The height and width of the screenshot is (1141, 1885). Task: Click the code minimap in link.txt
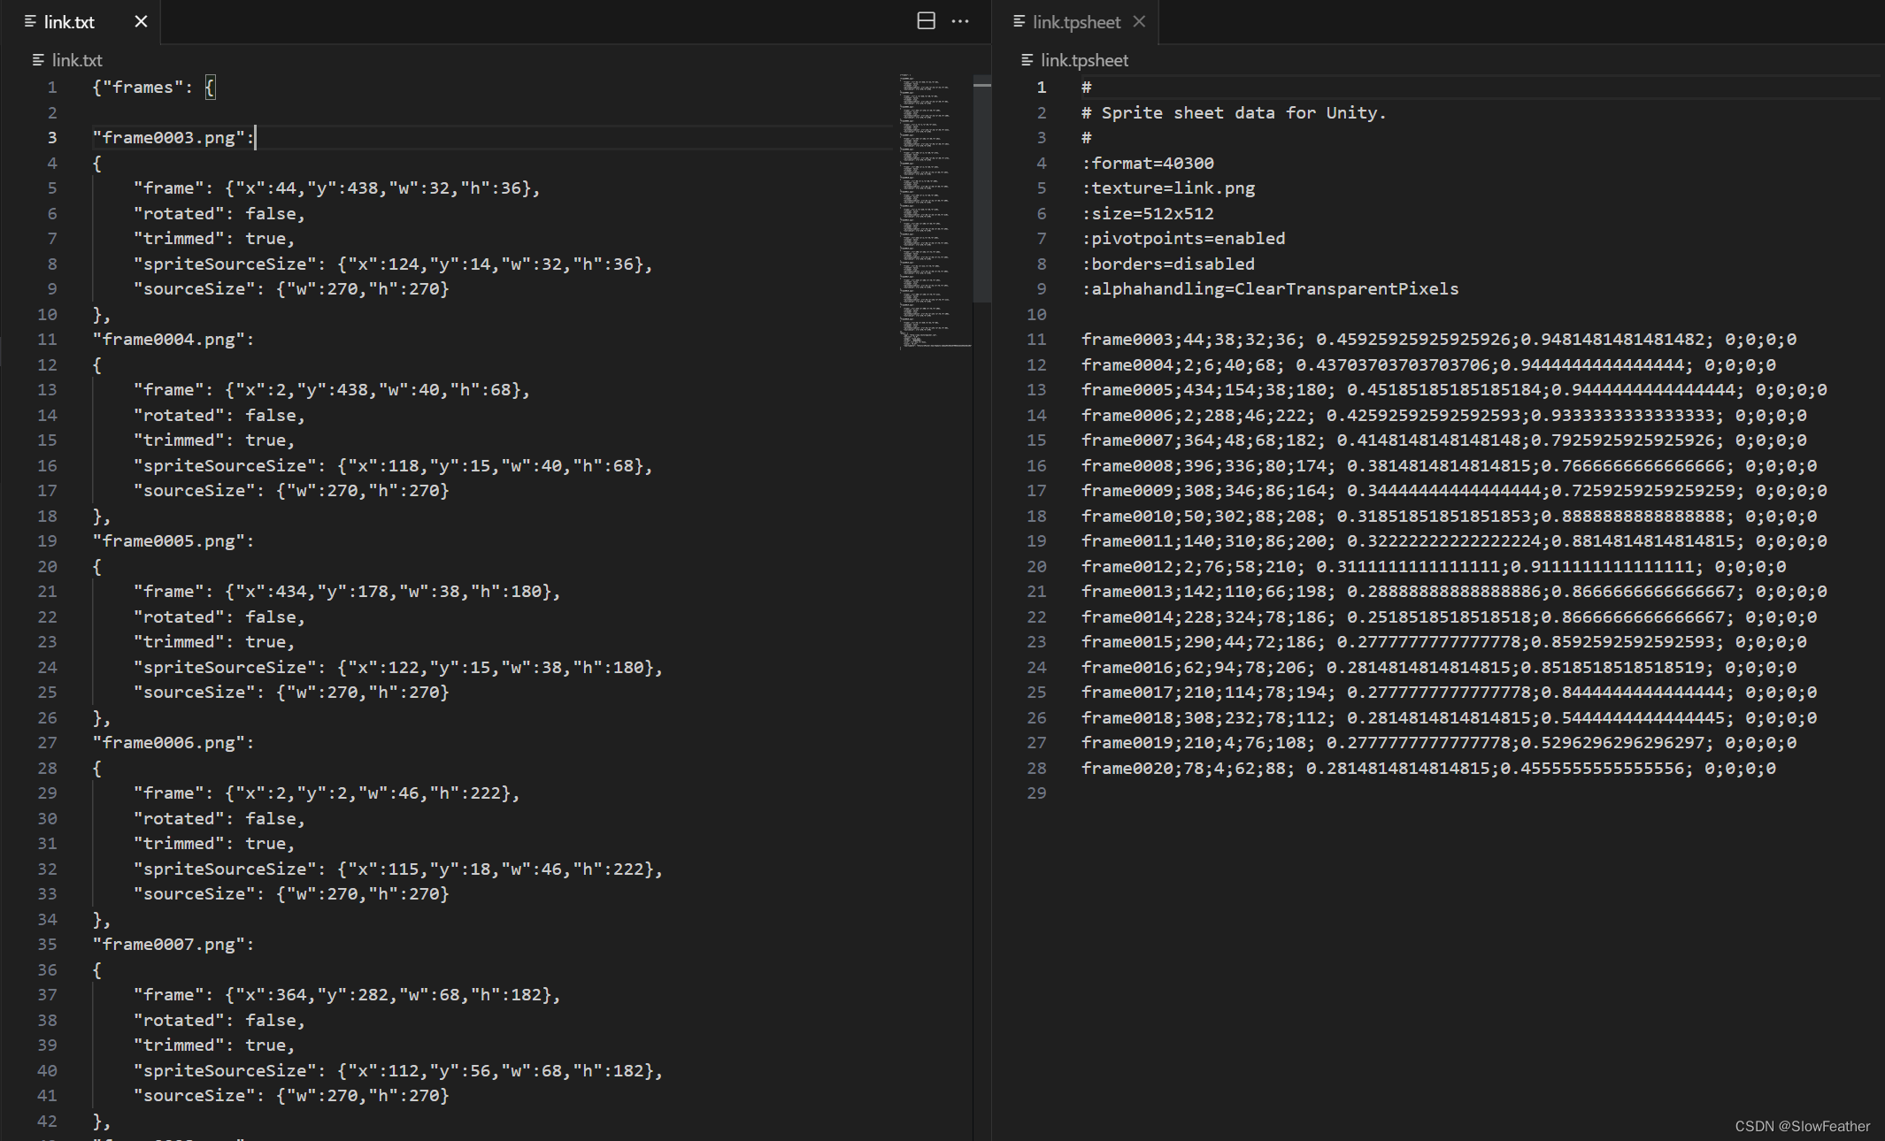[x=935, y=211]
